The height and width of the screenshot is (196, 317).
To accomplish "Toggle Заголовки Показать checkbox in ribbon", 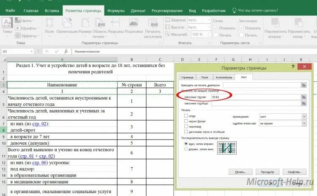I will tap(241, 28).
